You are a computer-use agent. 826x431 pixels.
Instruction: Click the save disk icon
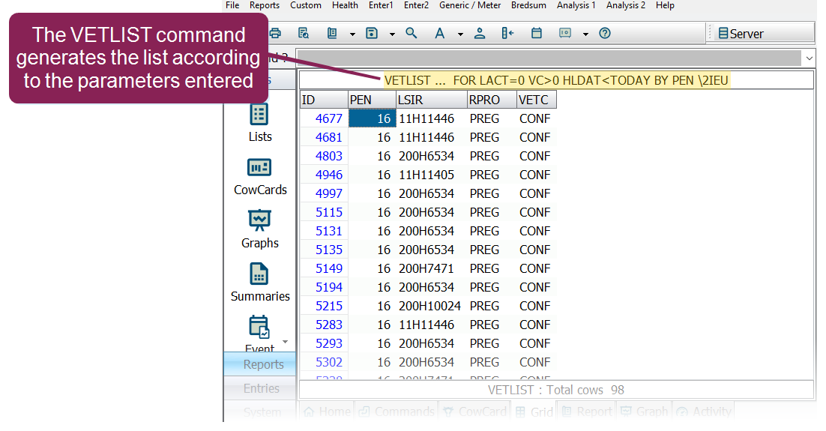tap(372, 33)
